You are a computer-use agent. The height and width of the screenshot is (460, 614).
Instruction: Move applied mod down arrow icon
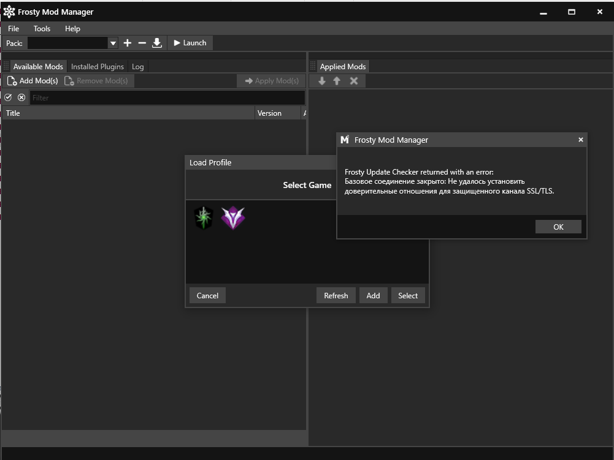pyautogui.click(x=322, y=81)
